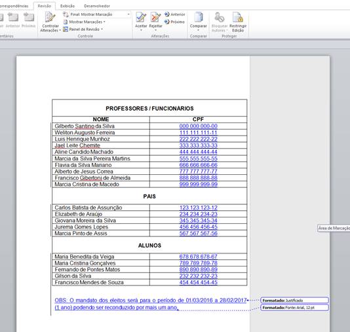The height and width of the screenshot is (332, 350).
Task: Click the previous comment Anterior icon
Action: click(13, 18)
